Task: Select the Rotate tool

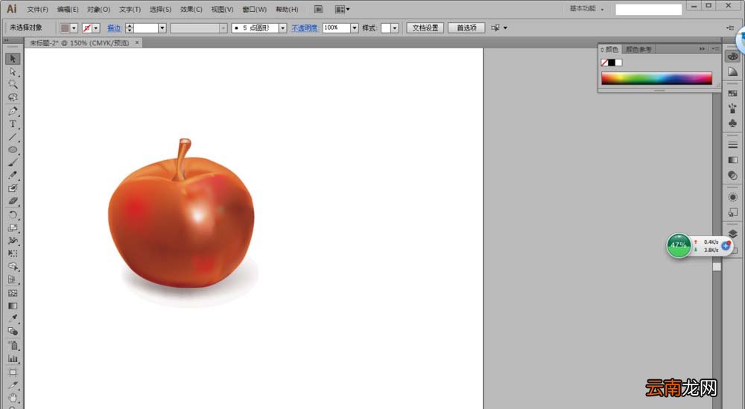Action: (13, 215)
